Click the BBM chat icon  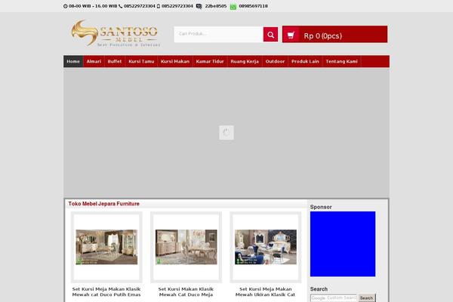[199, 6]
